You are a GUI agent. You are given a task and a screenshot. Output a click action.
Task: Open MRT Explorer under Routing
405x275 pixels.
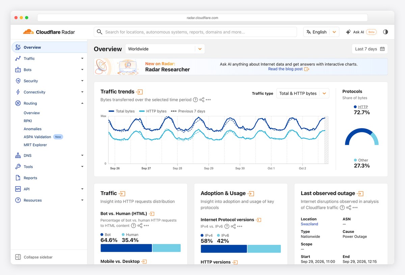pyautogui.click(x=35, y=145)
